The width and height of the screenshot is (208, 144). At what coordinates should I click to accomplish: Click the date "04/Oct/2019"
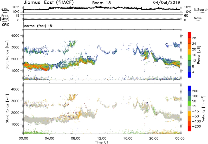tap(167, 2)
